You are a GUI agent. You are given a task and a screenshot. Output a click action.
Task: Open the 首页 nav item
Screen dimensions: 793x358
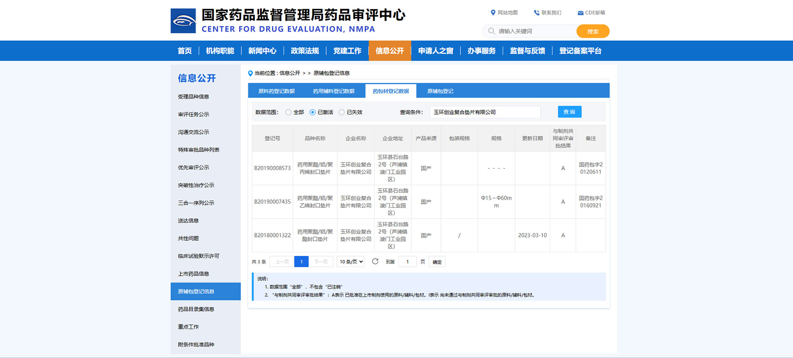coord(185,51)
